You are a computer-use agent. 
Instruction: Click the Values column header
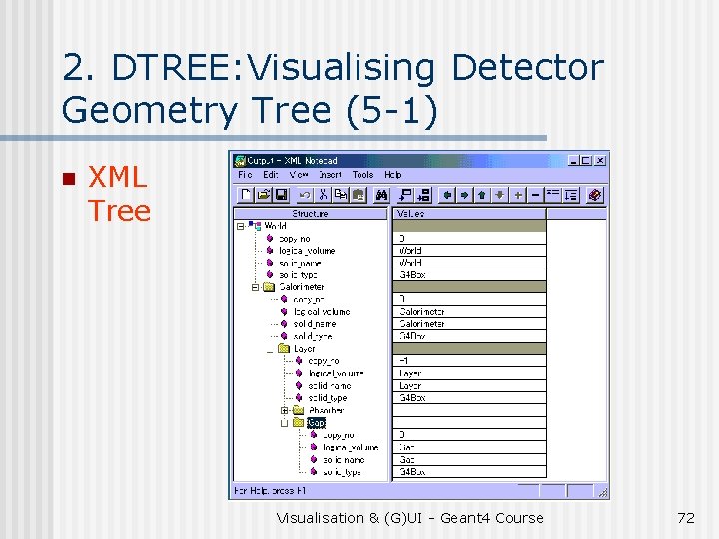[470, 214]
